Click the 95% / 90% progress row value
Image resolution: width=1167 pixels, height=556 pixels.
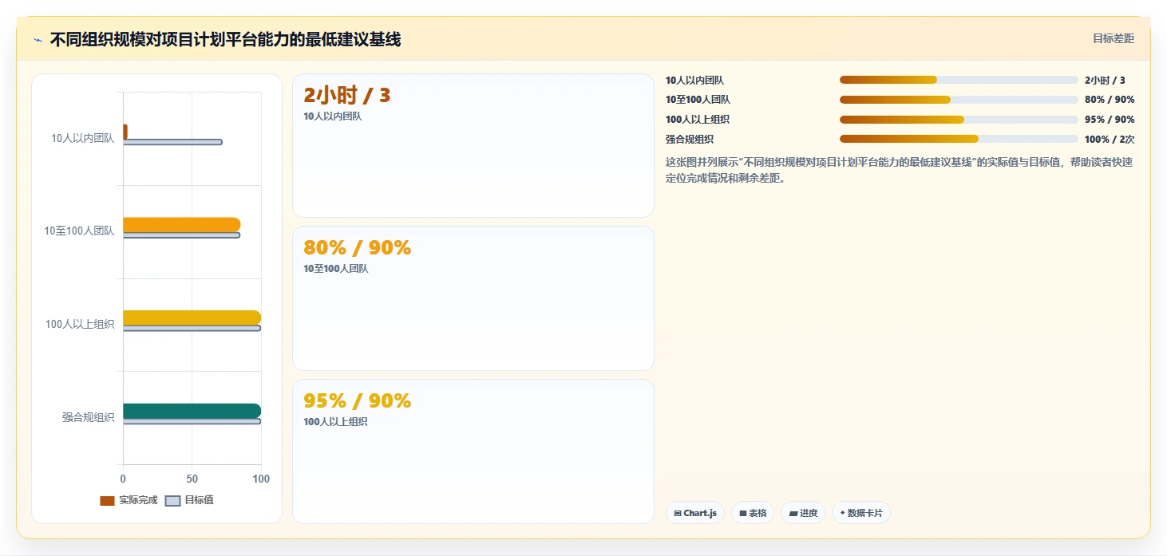coord(1110,120)
